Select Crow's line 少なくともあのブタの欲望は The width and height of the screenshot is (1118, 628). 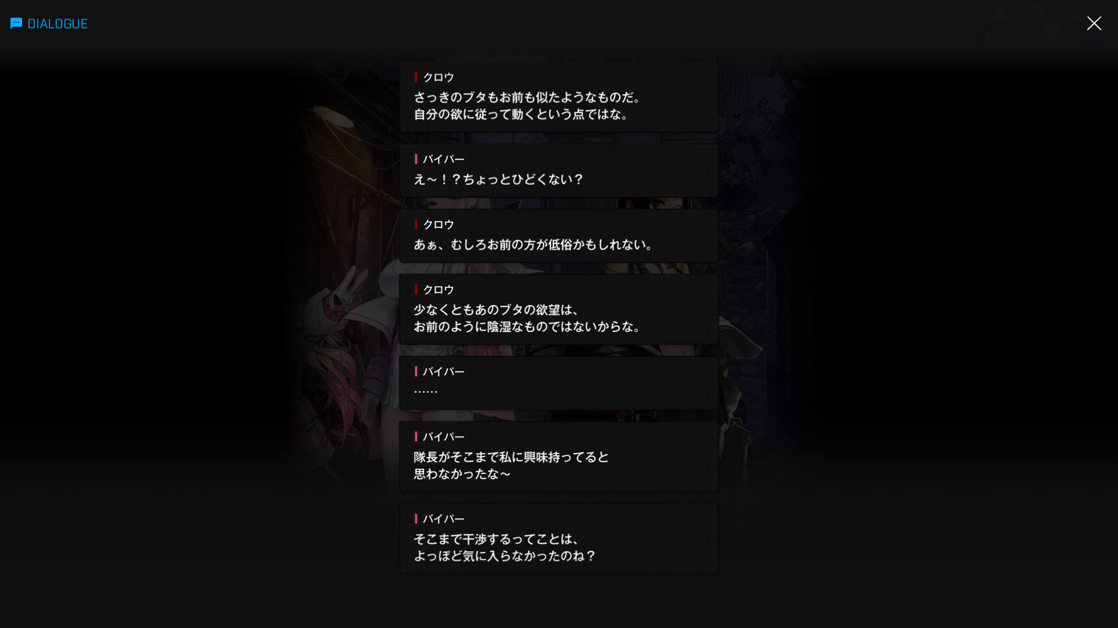[x=558, y=309]
